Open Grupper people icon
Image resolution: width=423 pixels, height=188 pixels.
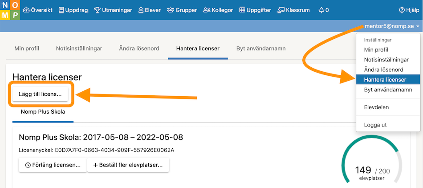point(171,10)
